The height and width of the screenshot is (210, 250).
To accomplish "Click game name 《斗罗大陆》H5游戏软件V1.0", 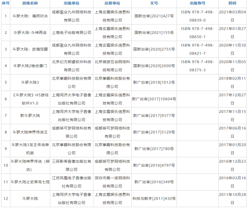I will pos(30,99).
